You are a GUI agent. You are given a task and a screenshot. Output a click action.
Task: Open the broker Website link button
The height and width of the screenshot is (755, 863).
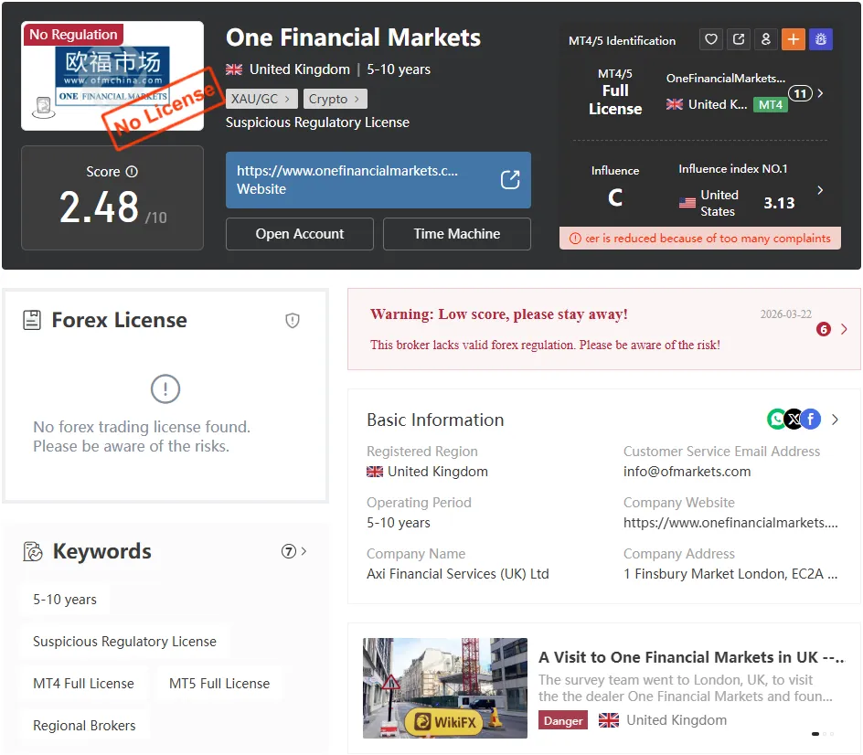tap(378, 180)
